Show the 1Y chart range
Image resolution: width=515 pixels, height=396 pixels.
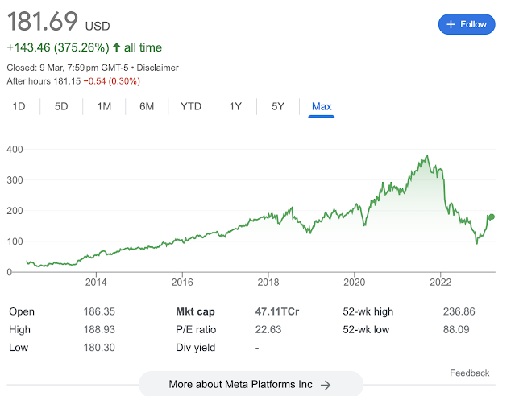pos(235,106)
